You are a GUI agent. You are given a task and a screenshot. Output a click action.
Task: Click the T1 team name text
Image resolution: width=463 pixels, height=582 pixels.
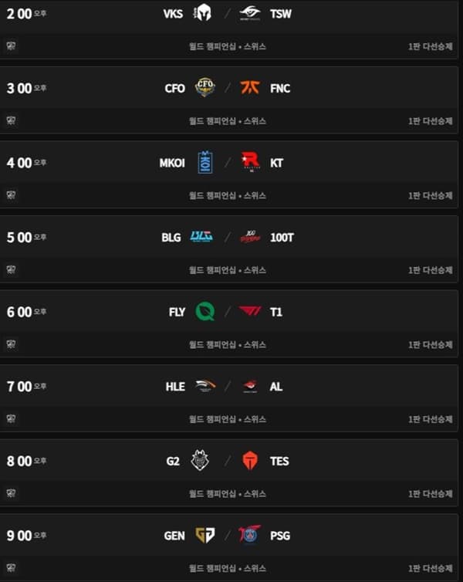(x=276, y=312)
